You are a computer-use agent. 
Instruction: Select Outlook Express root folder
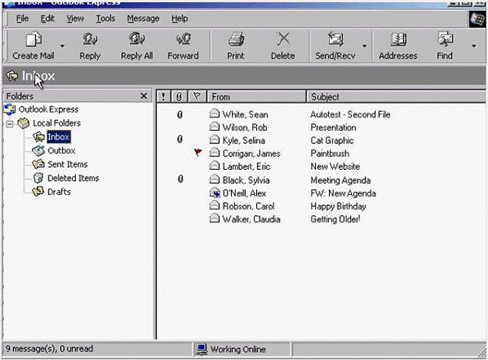(x=49, y=110)
